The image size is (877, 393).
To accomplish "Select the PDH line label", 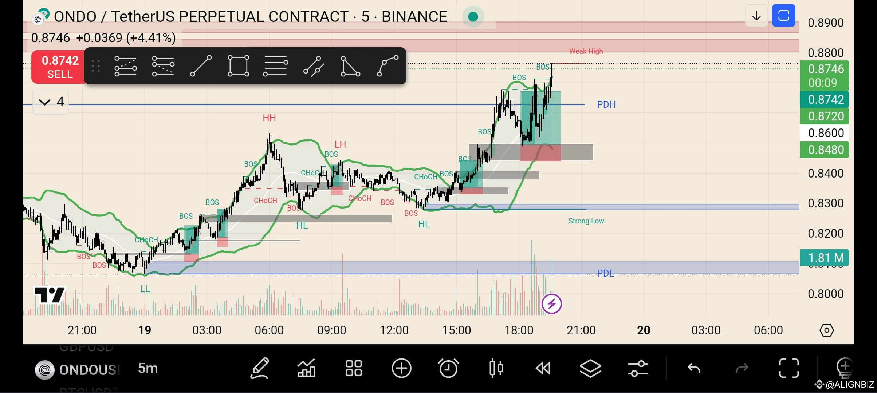I will click(606, 104).
